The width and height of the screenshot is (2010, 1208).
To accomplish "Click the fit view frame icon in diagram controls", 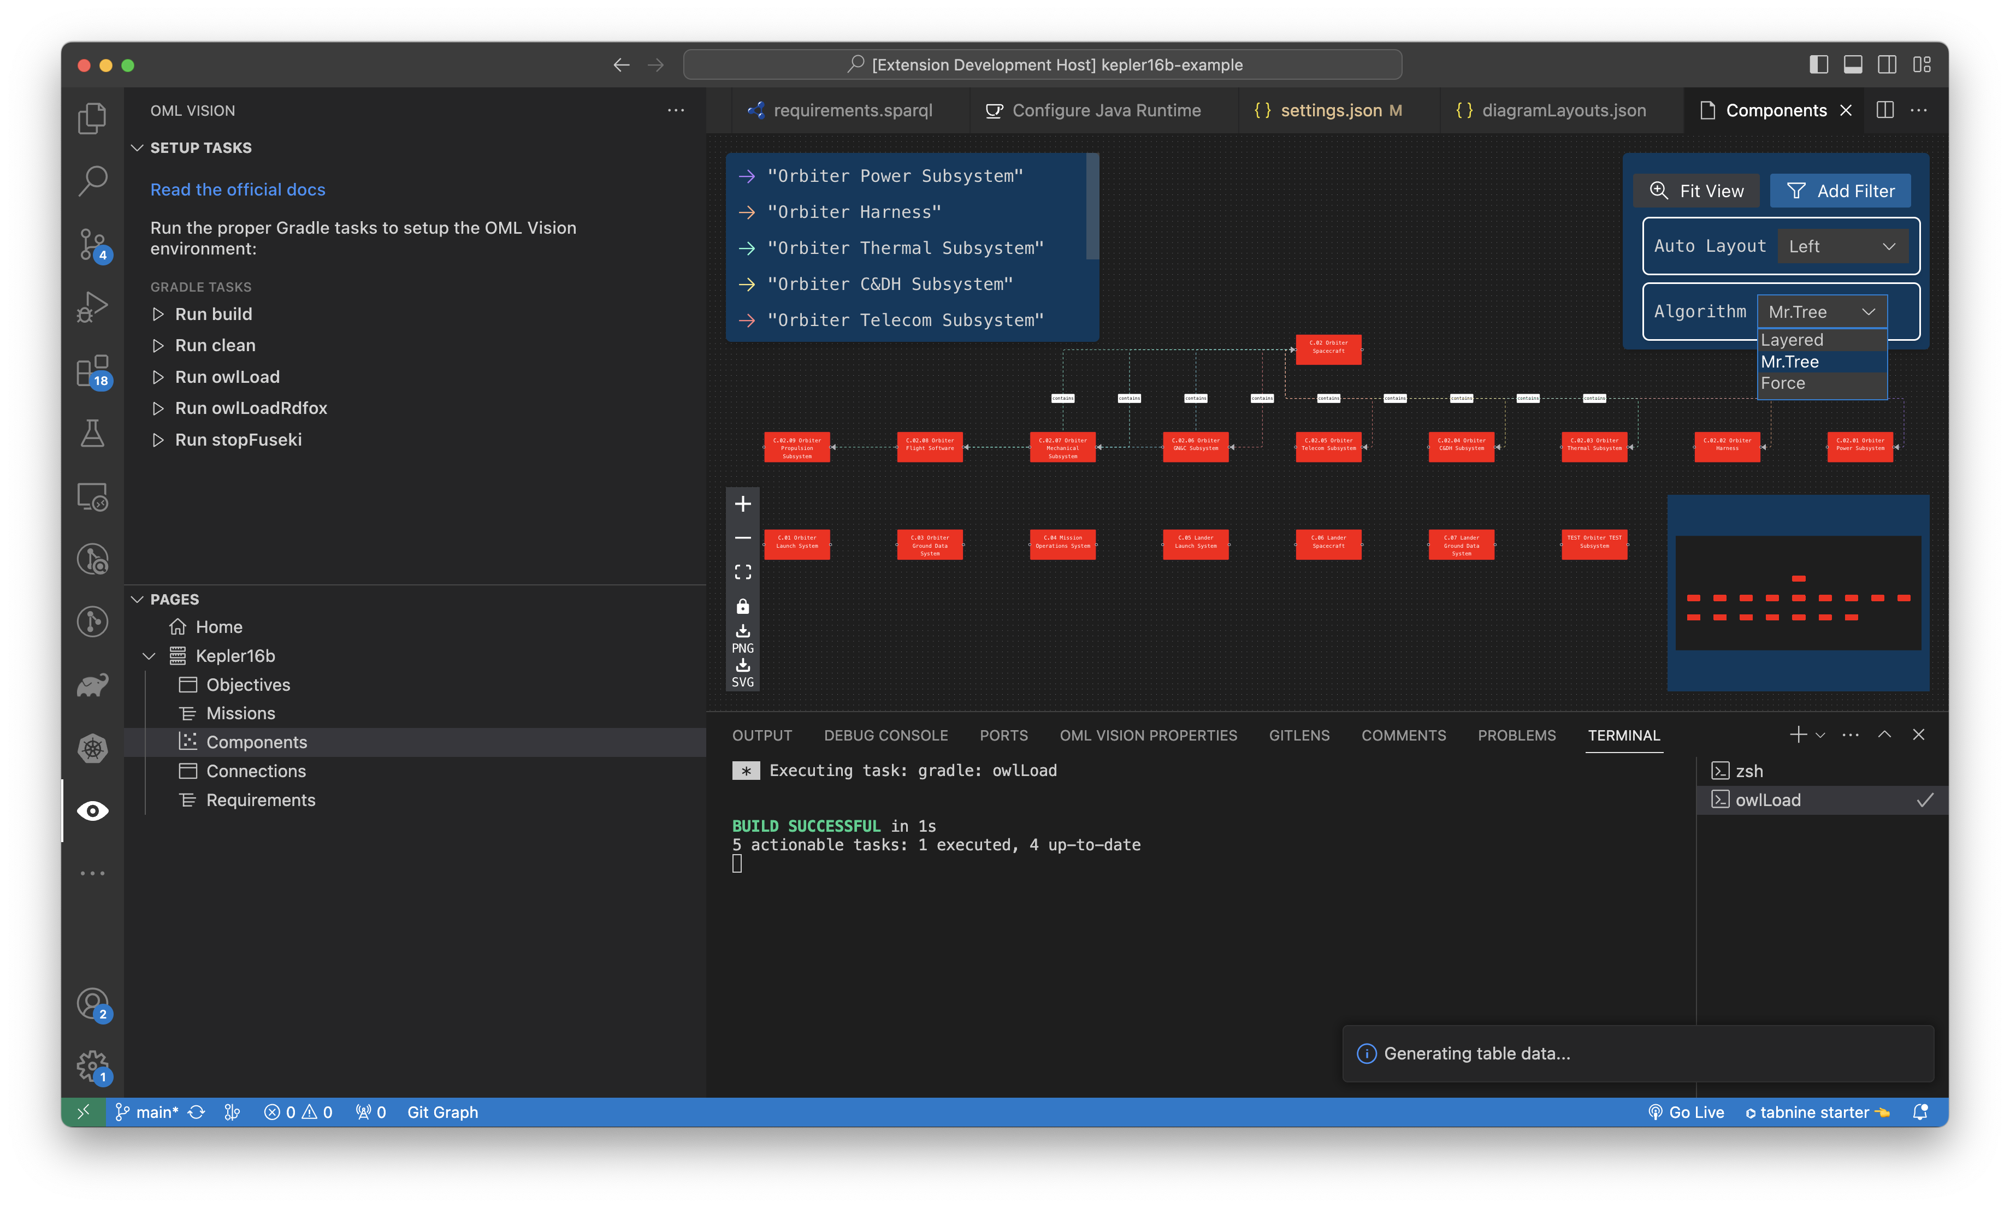I will click(x=742, y=572).
